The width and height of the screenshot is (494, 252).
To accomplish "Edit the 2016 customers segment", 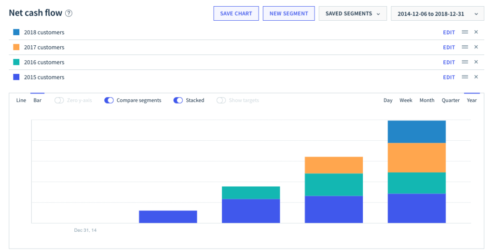I will [x=449, y=62].
